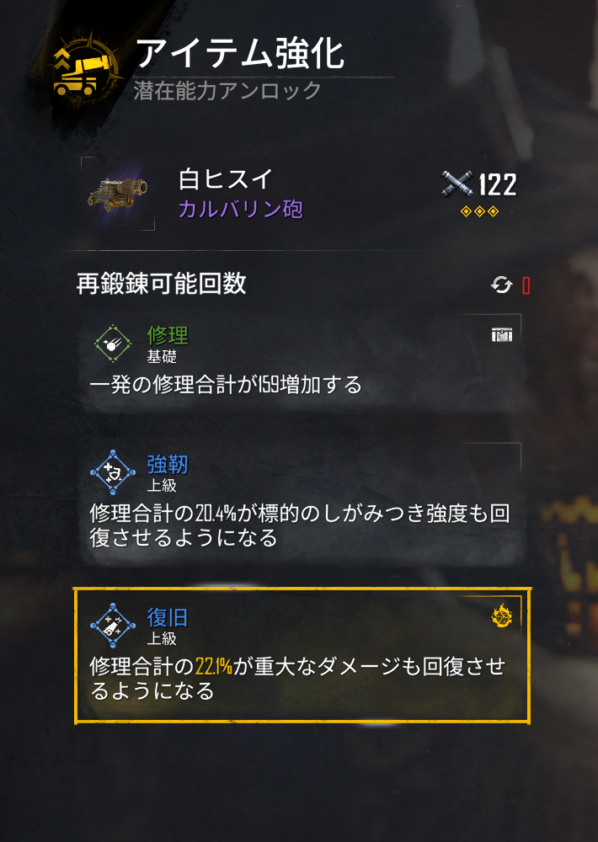Click the アイテム強化 title heading
Image resolution: width=598 pixels, height=842 pixels.
[240, 54]
